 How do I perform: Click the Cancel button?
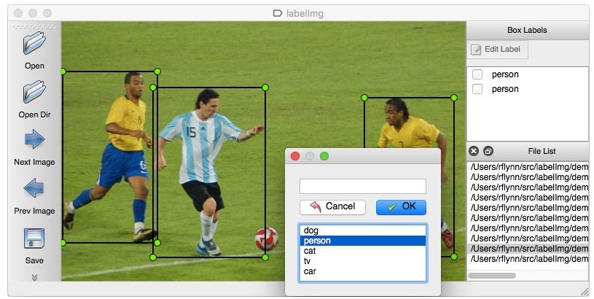click(x=332, y=207)
